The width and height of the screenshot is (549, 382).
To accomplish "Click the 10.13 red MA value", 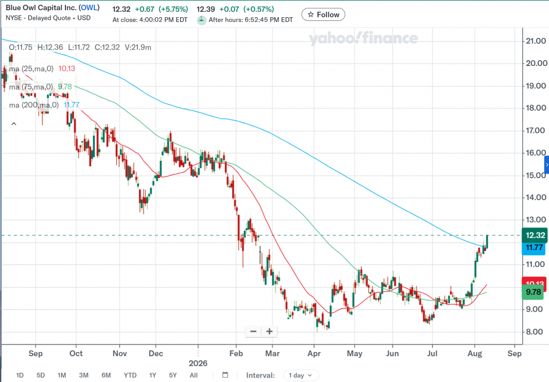I will click(x=66, y=69).
